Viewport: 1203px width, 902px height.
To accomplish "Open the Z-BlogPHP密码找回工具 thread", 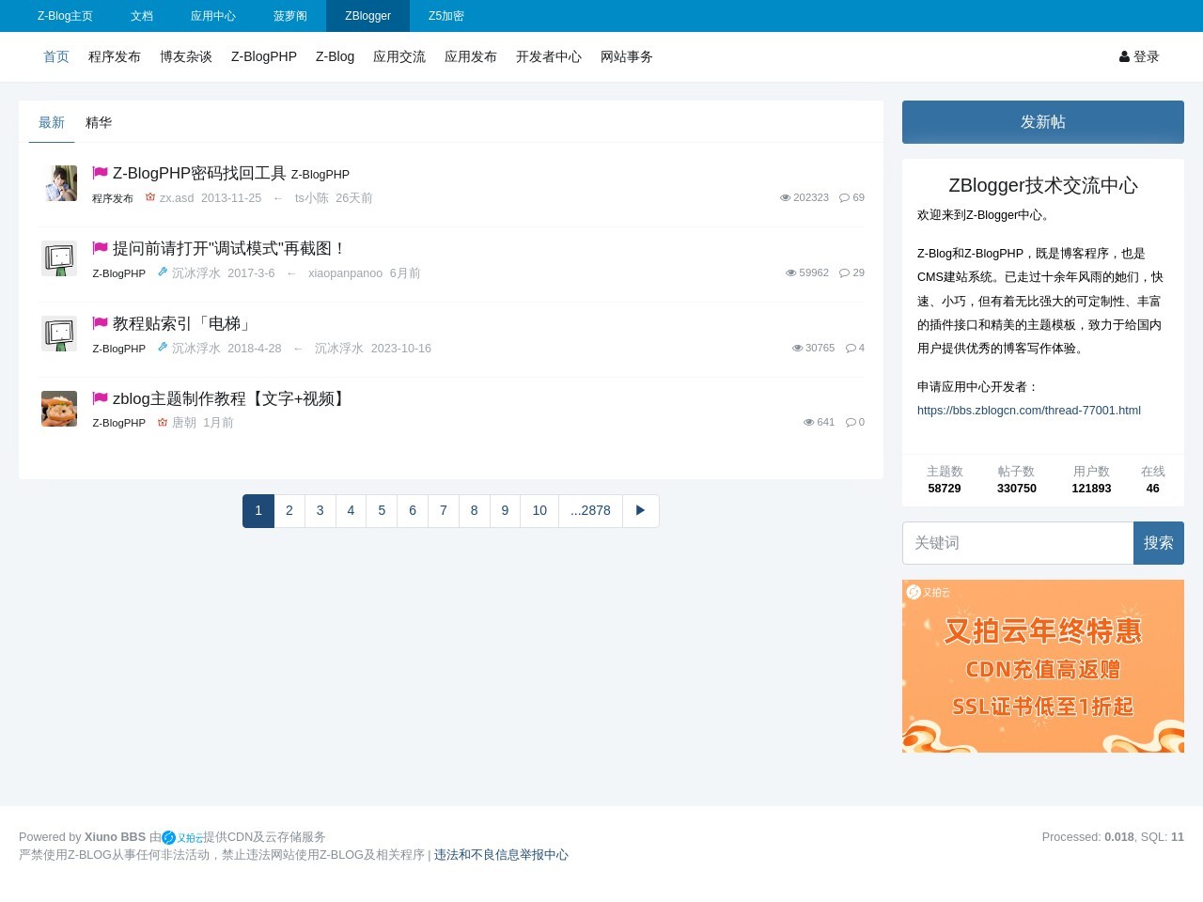I will point(199,173).
